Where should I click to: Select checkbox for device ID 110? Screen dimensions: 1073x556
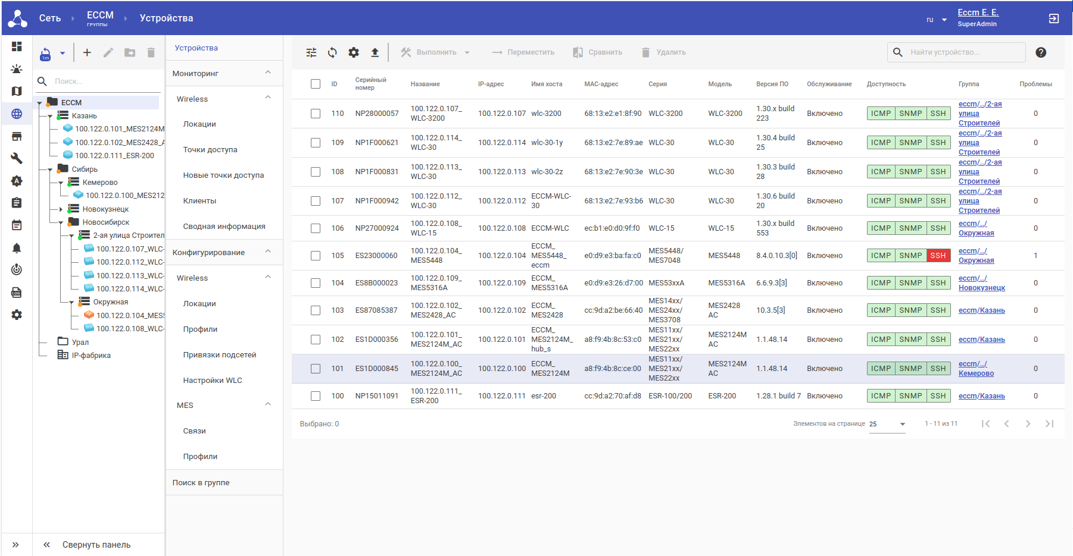316,114
